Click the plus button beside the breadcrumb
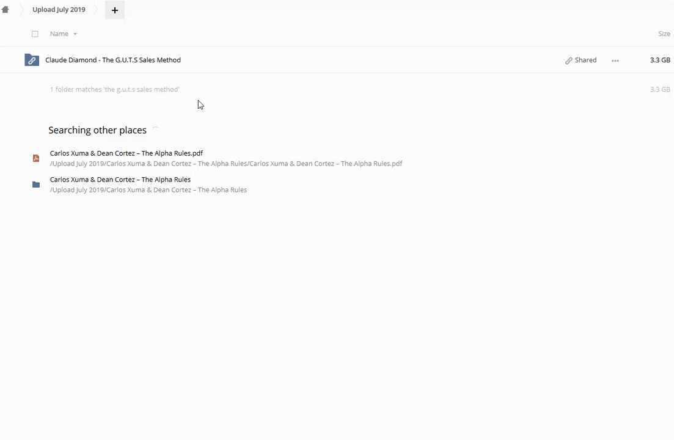The width and height of the screenshot is (674, 440). coord(114,10)
